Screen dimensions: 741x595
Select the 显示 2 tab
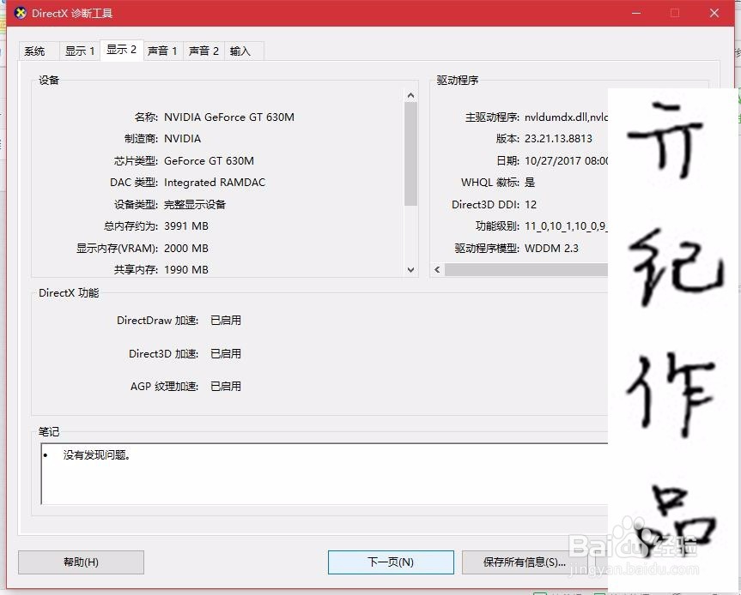pos(121,50)
